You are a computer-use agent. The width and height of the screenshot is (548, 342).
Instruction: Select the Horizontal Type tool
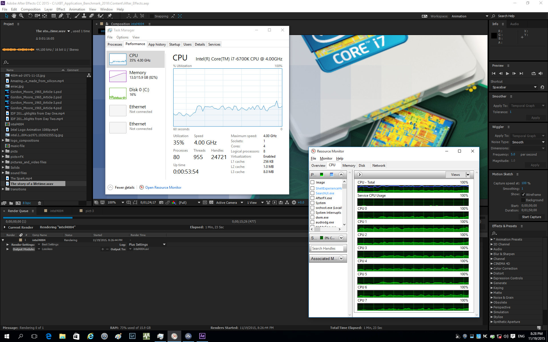coord(68,16)
